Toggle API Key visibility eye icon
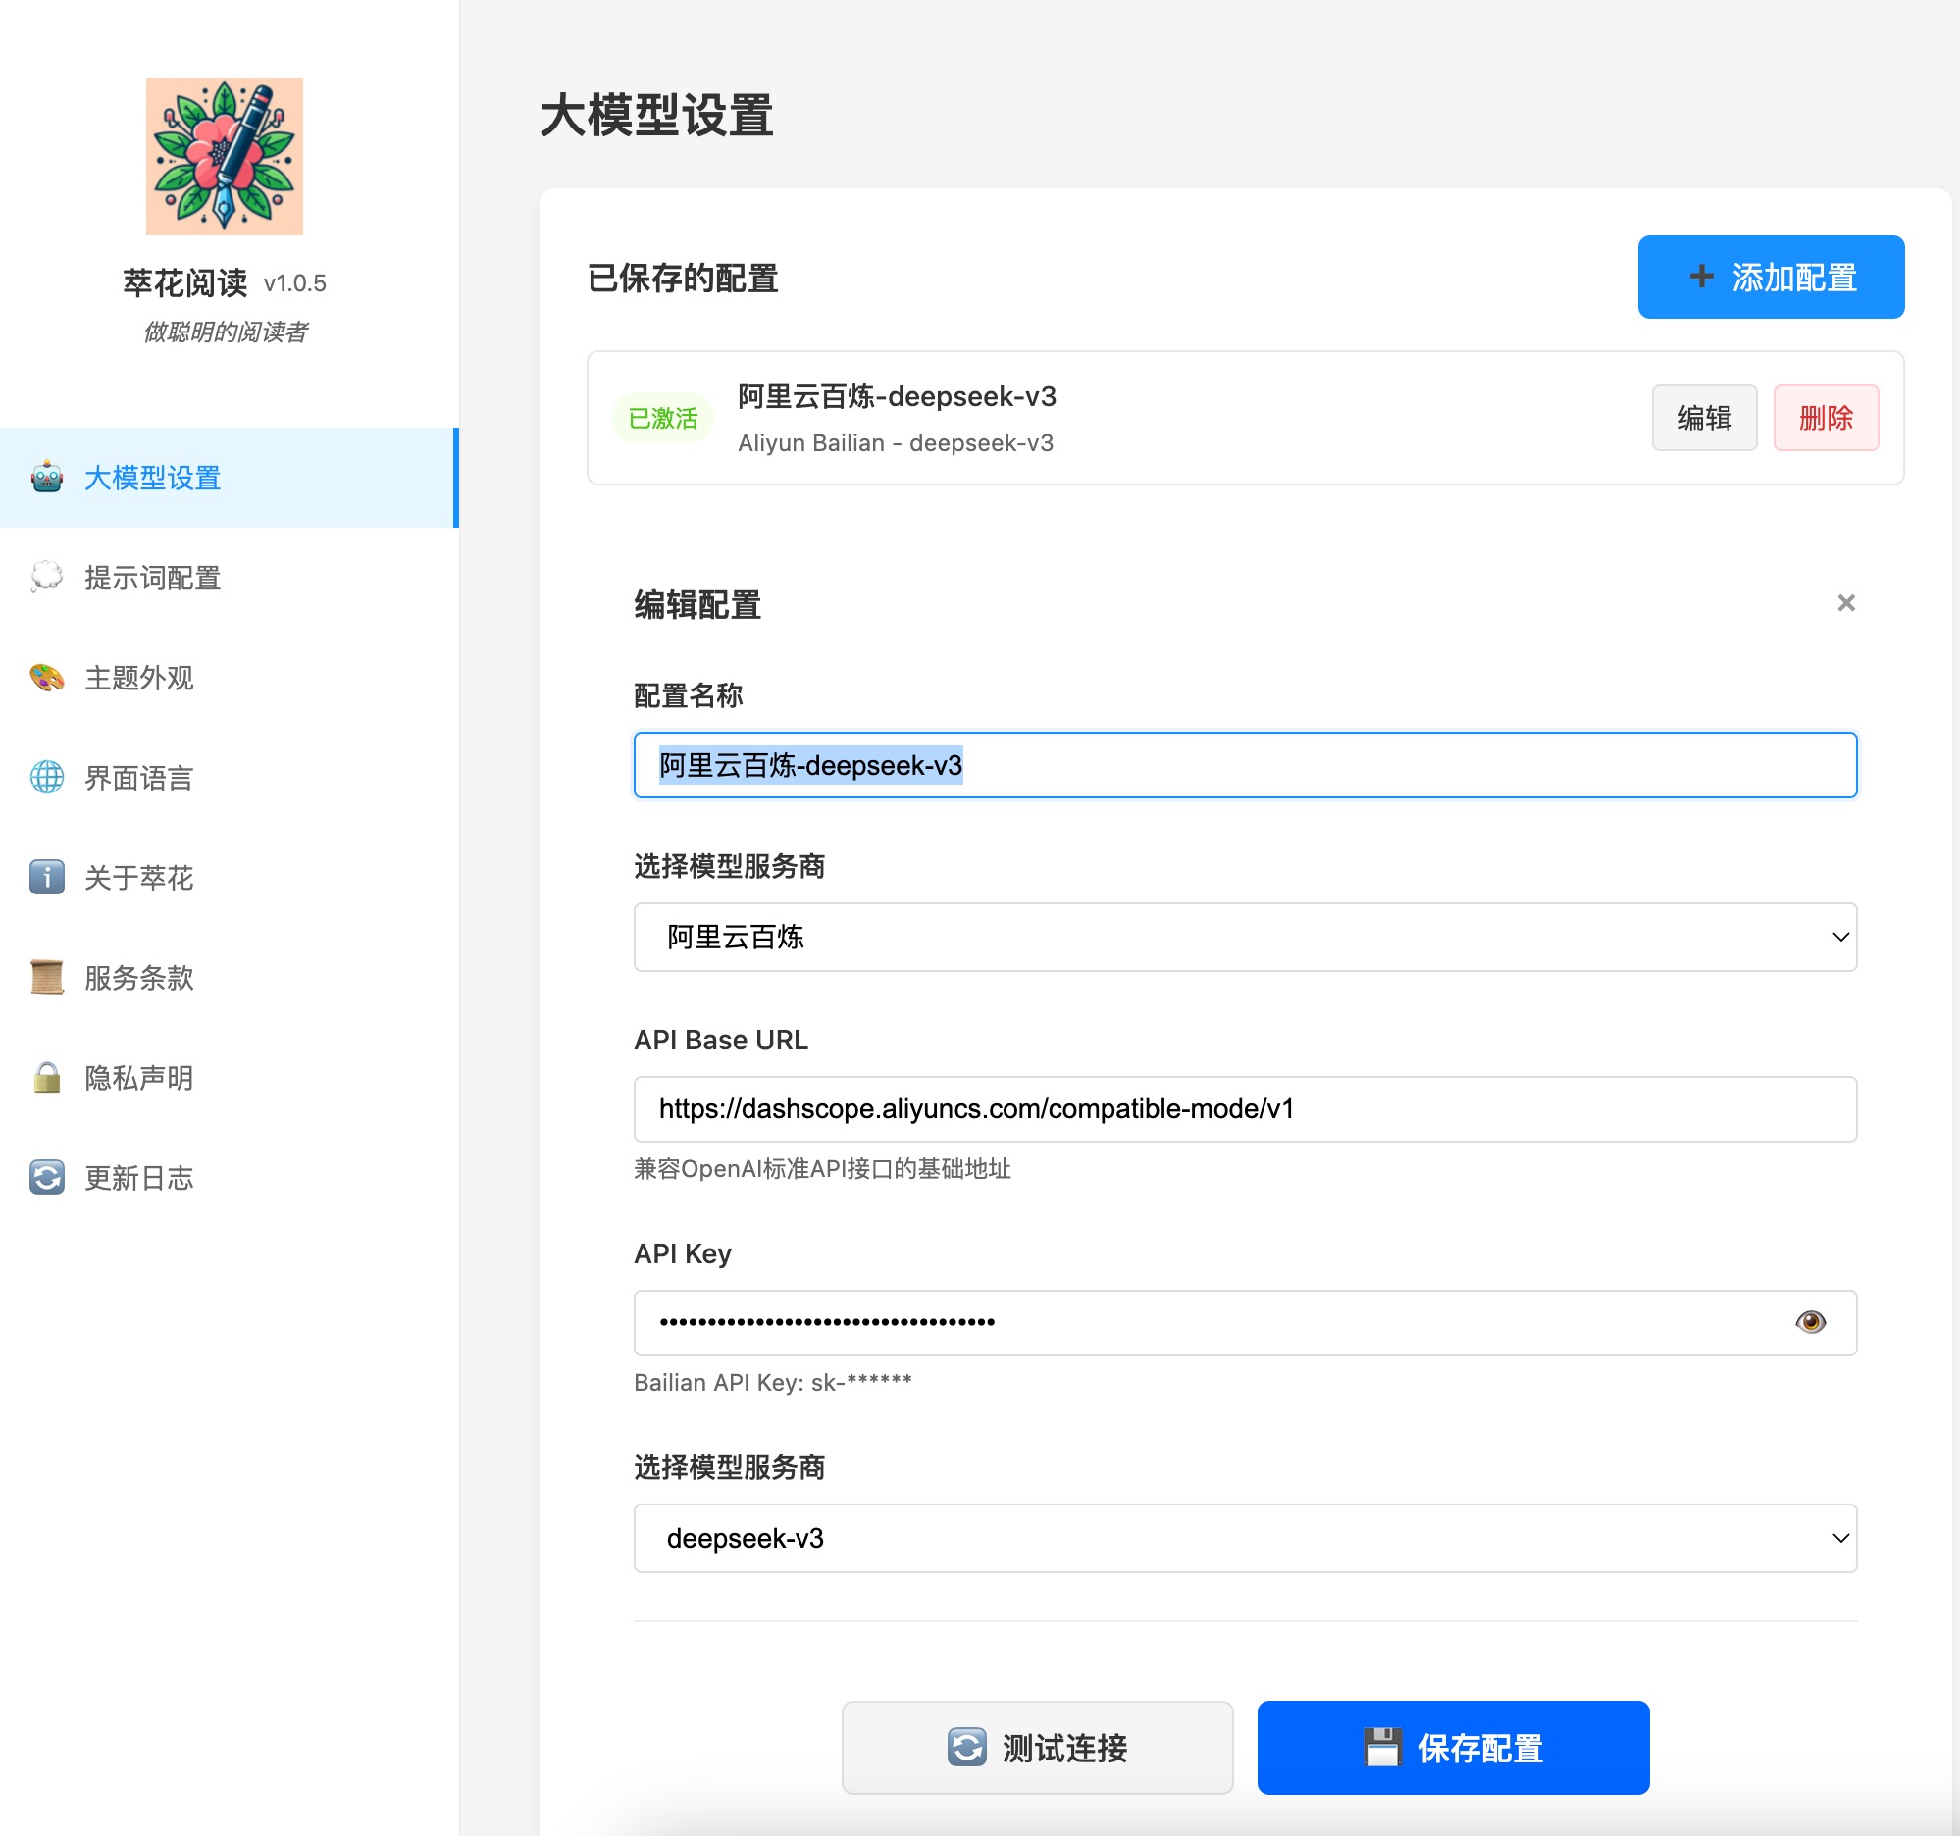 click(x=1810, y=1321)
